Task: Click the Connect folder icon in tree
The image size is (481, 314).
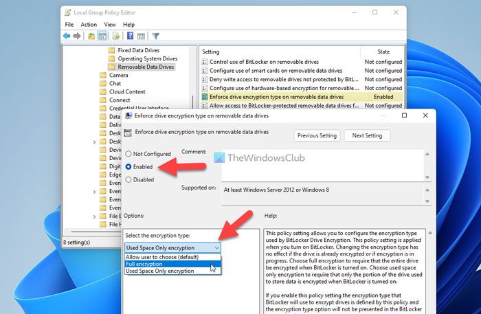Action: (x=103, y=100)
